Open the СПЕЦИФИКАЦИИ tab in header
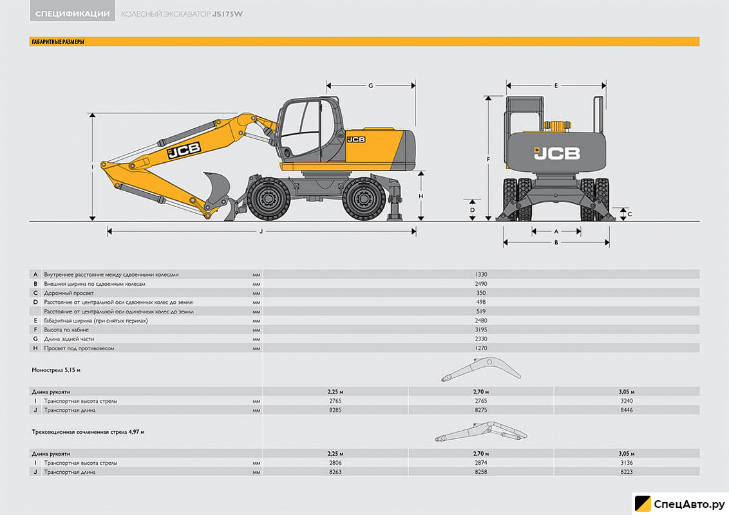This screenshot has width=729, height=515. (x=72, y=14)
